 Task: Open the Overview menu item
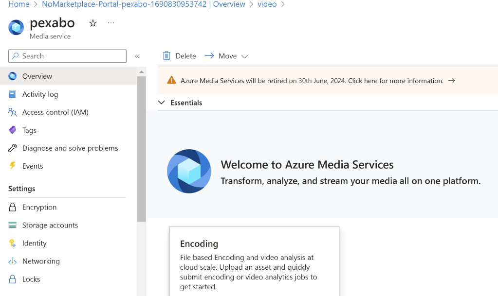68,76
